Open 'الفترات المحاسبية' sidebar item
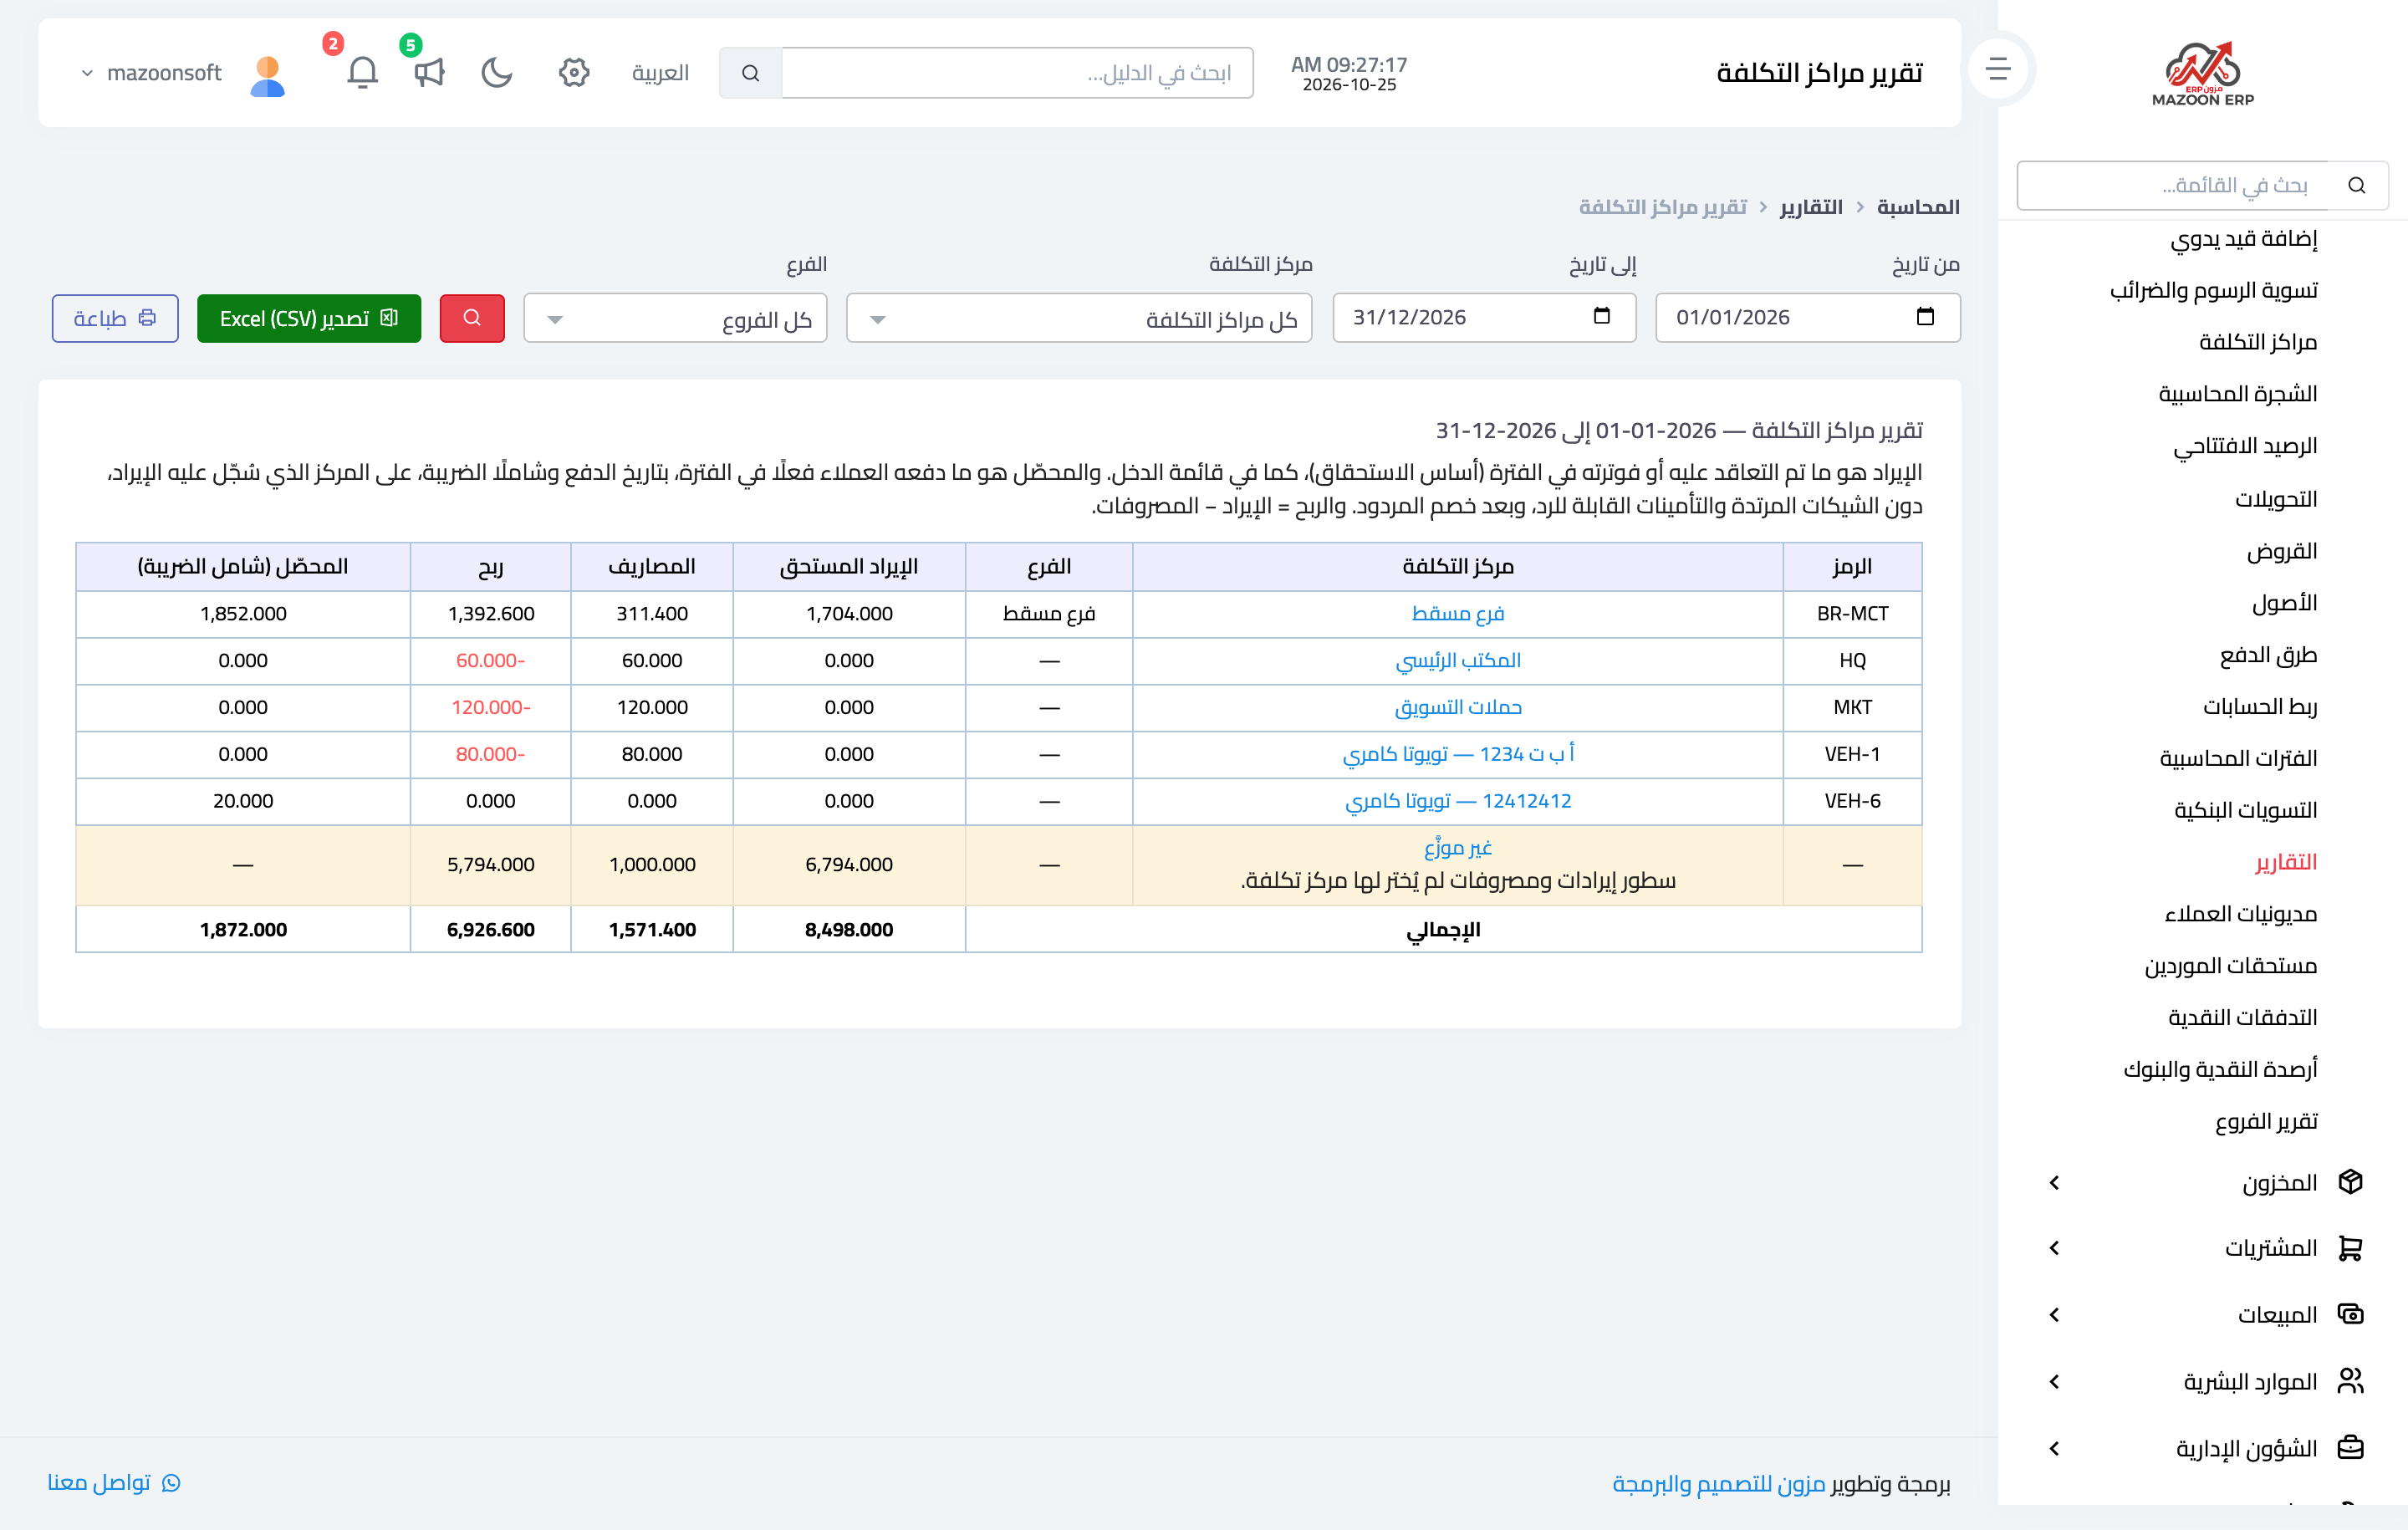 (2237, 758)
